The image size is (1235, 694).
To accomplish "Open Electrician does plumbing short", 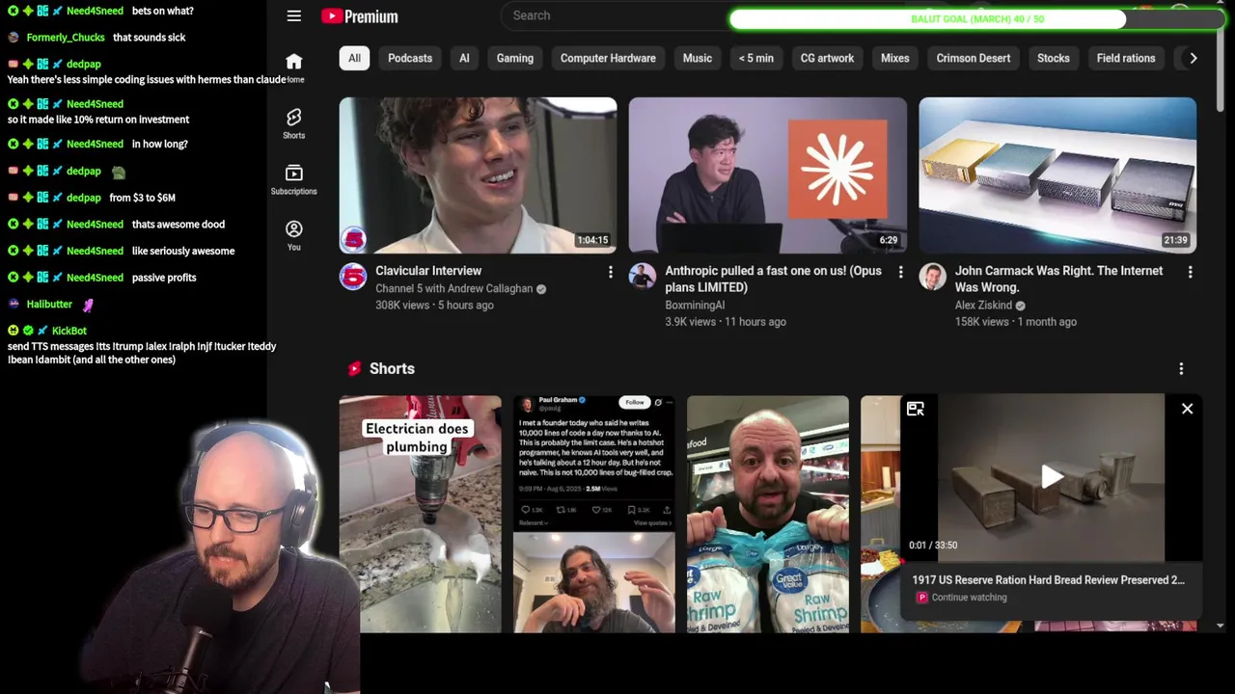I will pyautogui.click(x=420, y=514).
